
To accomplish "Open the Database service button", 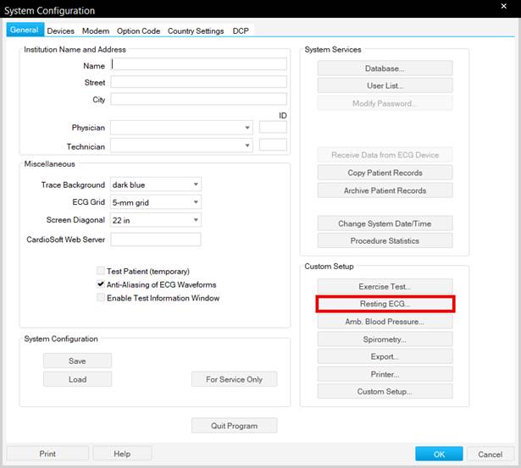I will coord(385,68).
